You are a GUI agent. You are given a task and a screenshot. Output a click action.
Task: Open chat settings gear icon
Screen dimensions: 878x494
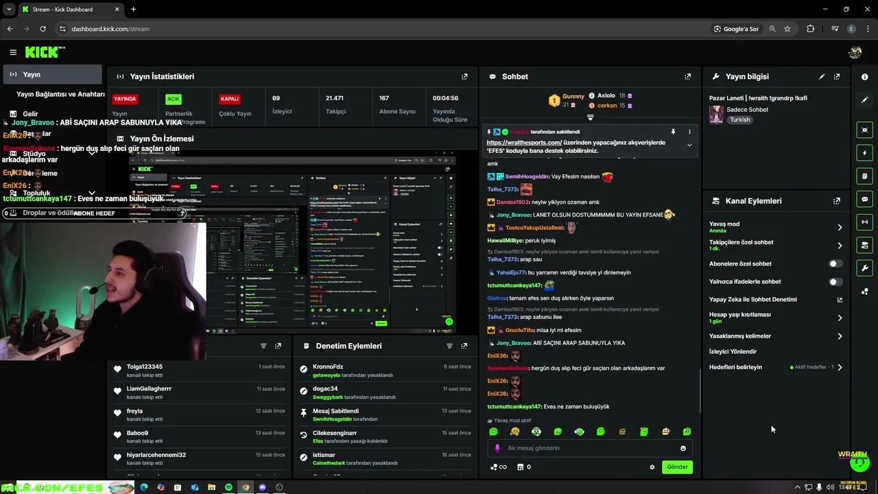(x=652, y=467)
